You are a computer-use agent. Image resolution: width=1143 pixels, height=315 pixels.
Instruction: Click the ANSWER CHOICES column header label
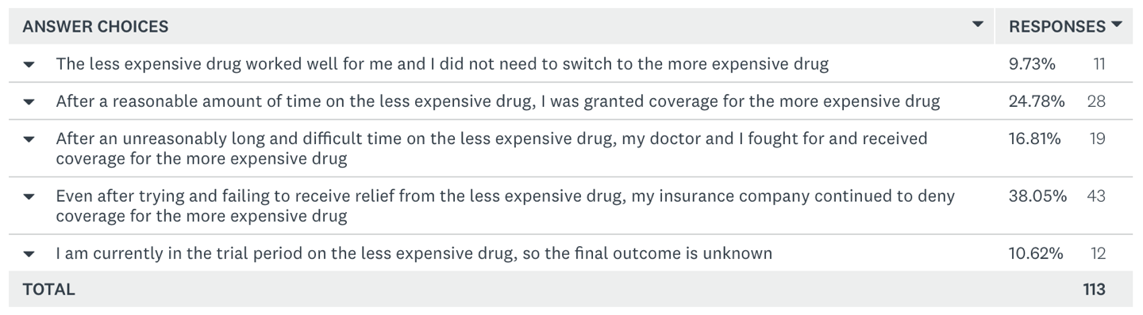[x=95, y=26]
